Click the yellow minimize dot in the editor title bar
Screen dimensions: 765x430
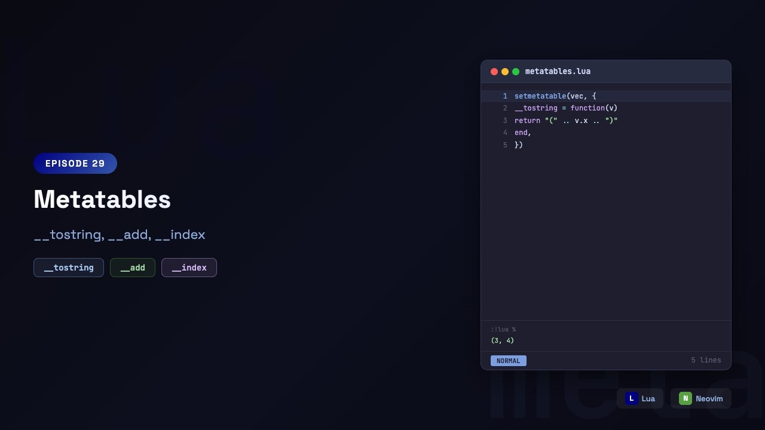(x=505, y=72)
